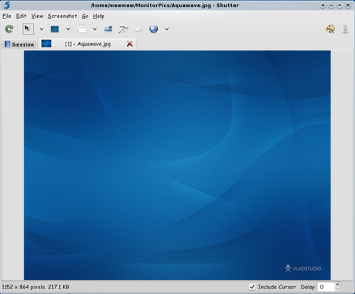Click the green redo screenshot icon
The height and width of the screenshot is (294, 355).
tap(9, 29)
